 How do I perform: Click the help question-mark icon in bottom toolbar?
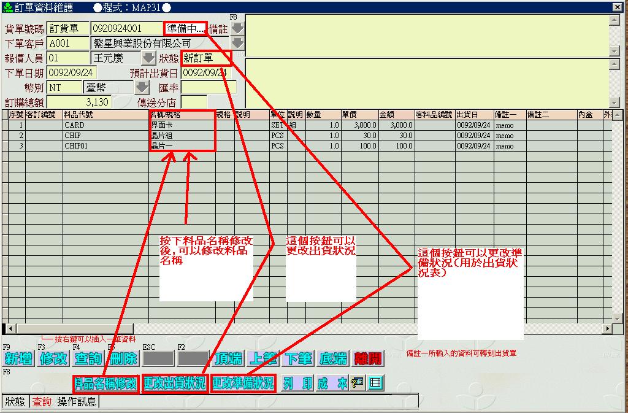(358, 383)
